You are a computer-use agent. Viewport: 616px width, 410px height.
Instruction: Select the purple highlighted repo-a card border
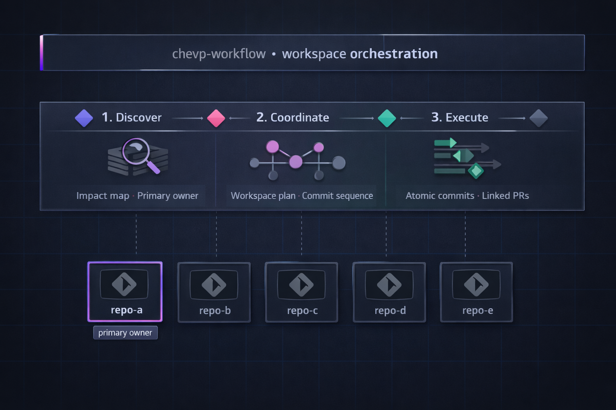pos(125,262)
